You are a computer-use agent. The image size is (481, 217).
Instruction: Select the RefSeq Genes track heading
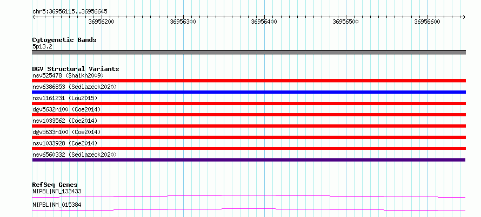coord(55,185)
